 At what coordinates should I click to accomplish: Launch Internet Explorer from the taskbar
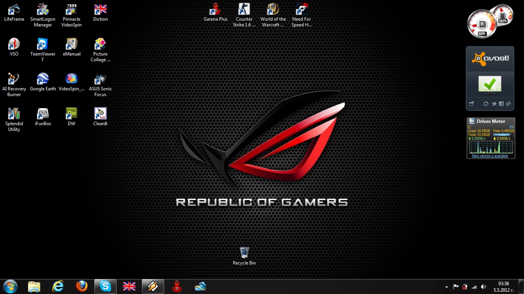click(58, 286)
